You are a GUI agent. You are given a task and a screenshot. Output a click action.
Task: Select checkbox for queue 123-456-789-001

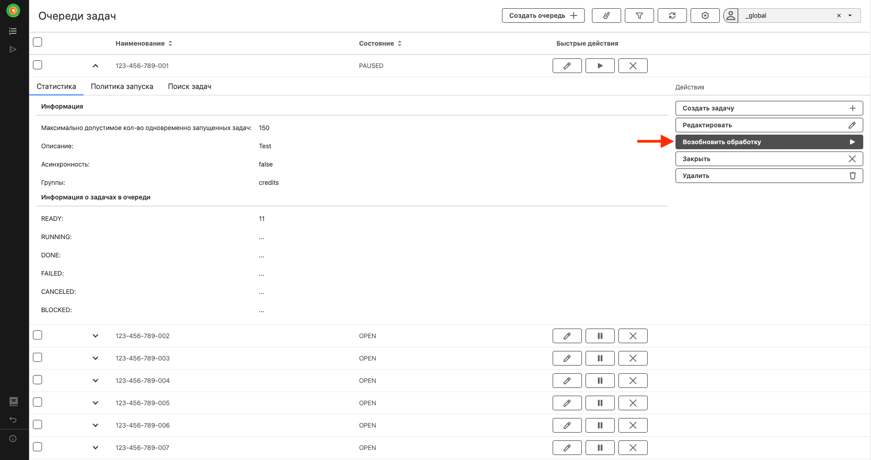click(37, 65)
